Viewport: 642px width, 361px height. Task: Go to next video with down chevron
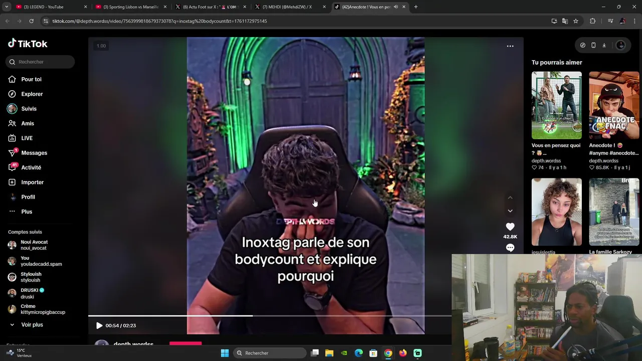[x=510, y=211]
